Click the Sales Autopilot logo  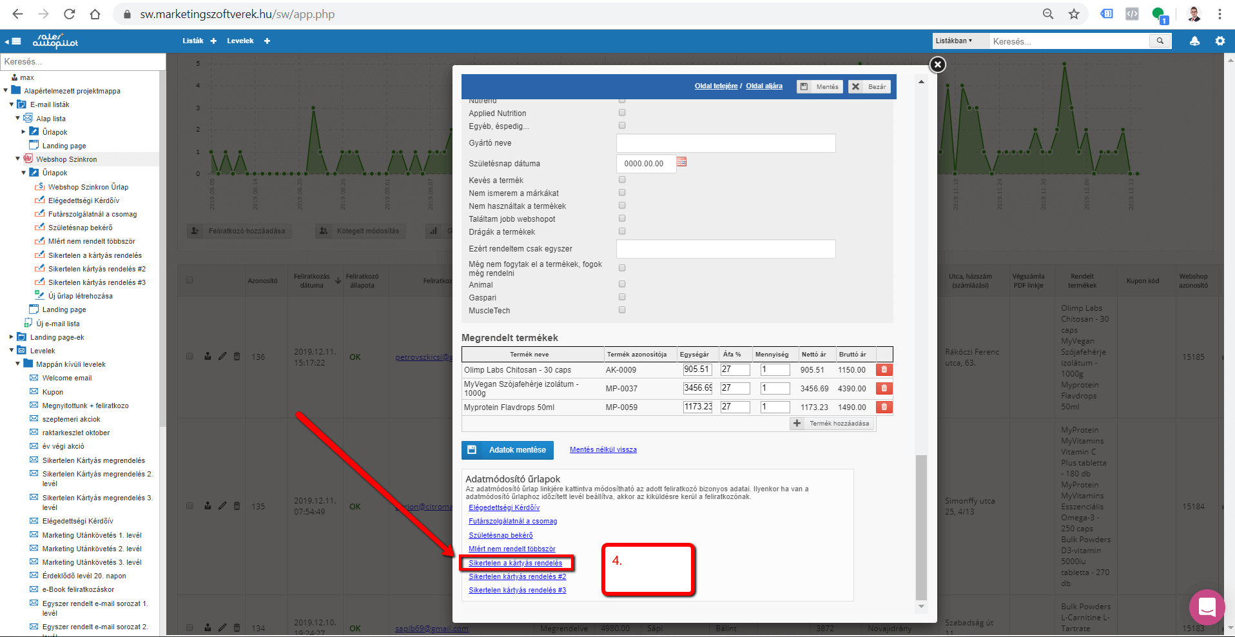(x=55, y=41)
